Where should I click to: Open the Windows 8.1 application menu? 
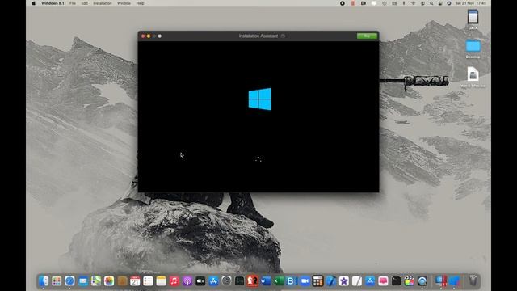coord(53,3)
